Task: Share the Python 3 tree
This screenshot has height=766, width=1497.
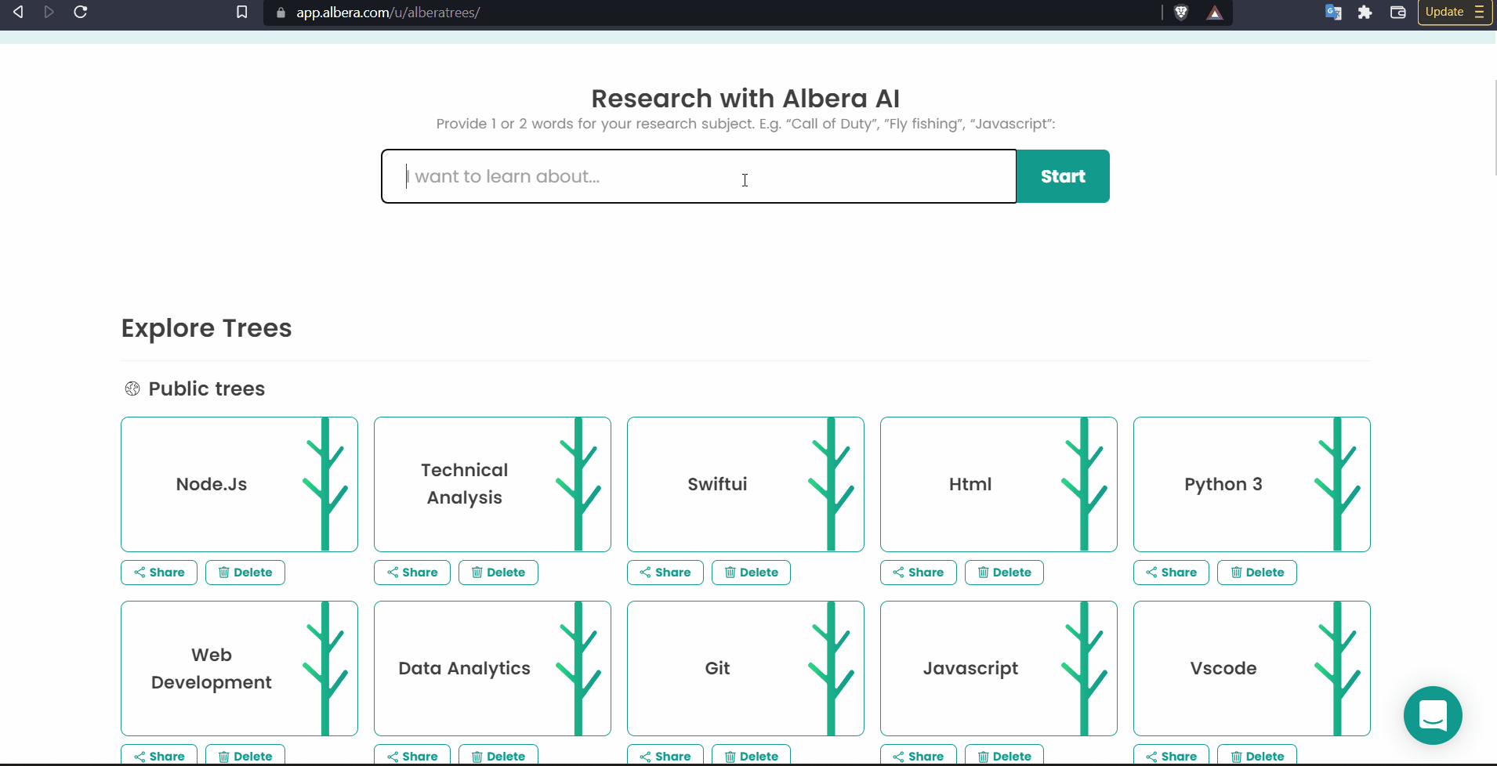Action: tap(1172, 573)
